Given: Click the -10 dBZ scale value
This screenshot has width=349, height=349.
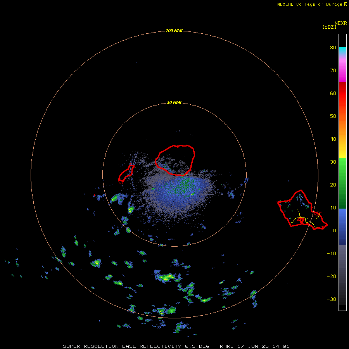Looking at the screenshot, I should click(332, 254).
